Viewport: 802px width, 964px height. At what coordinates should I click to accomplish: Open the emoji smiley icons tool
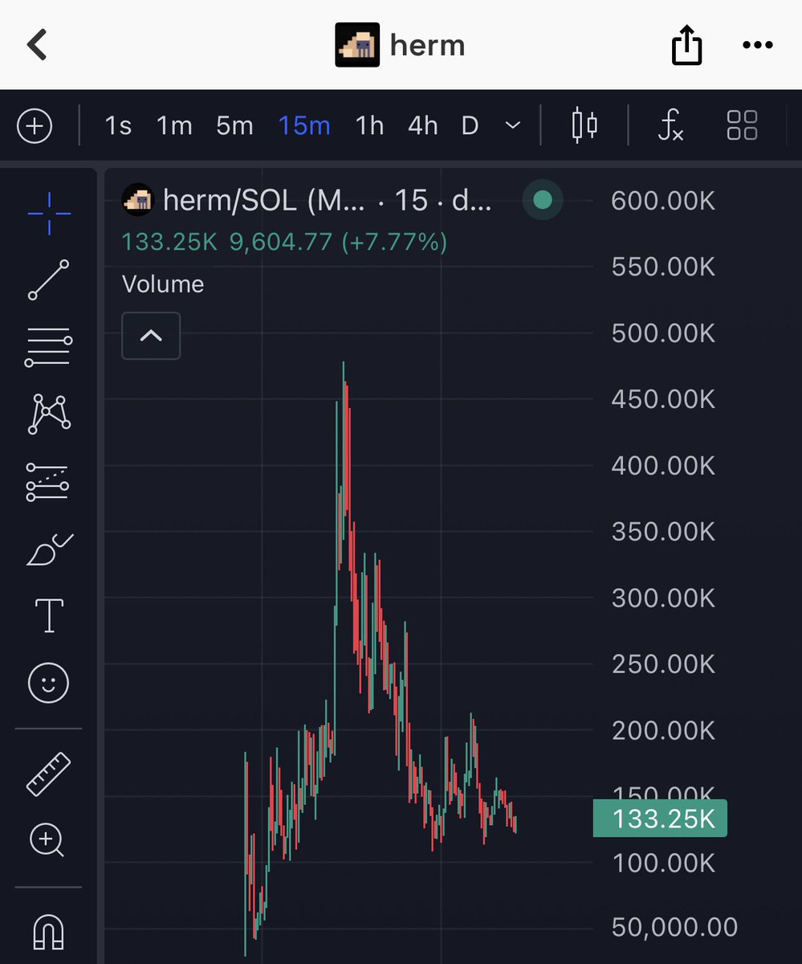point(49,684)
